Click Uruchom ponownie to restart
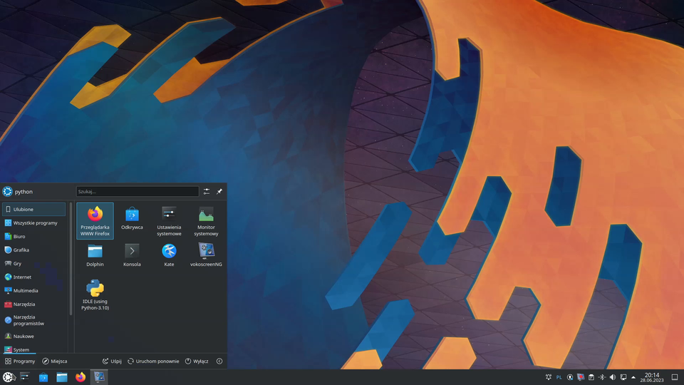Screen dimensions: 684x385 point(153,361)
